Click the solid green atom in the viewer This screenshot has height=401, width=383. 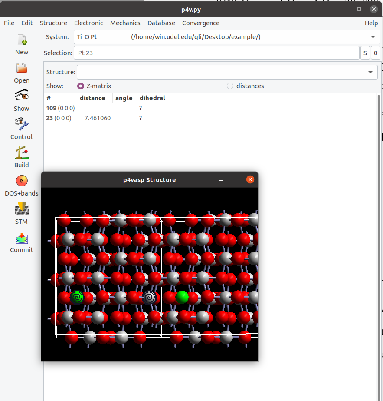182,297
